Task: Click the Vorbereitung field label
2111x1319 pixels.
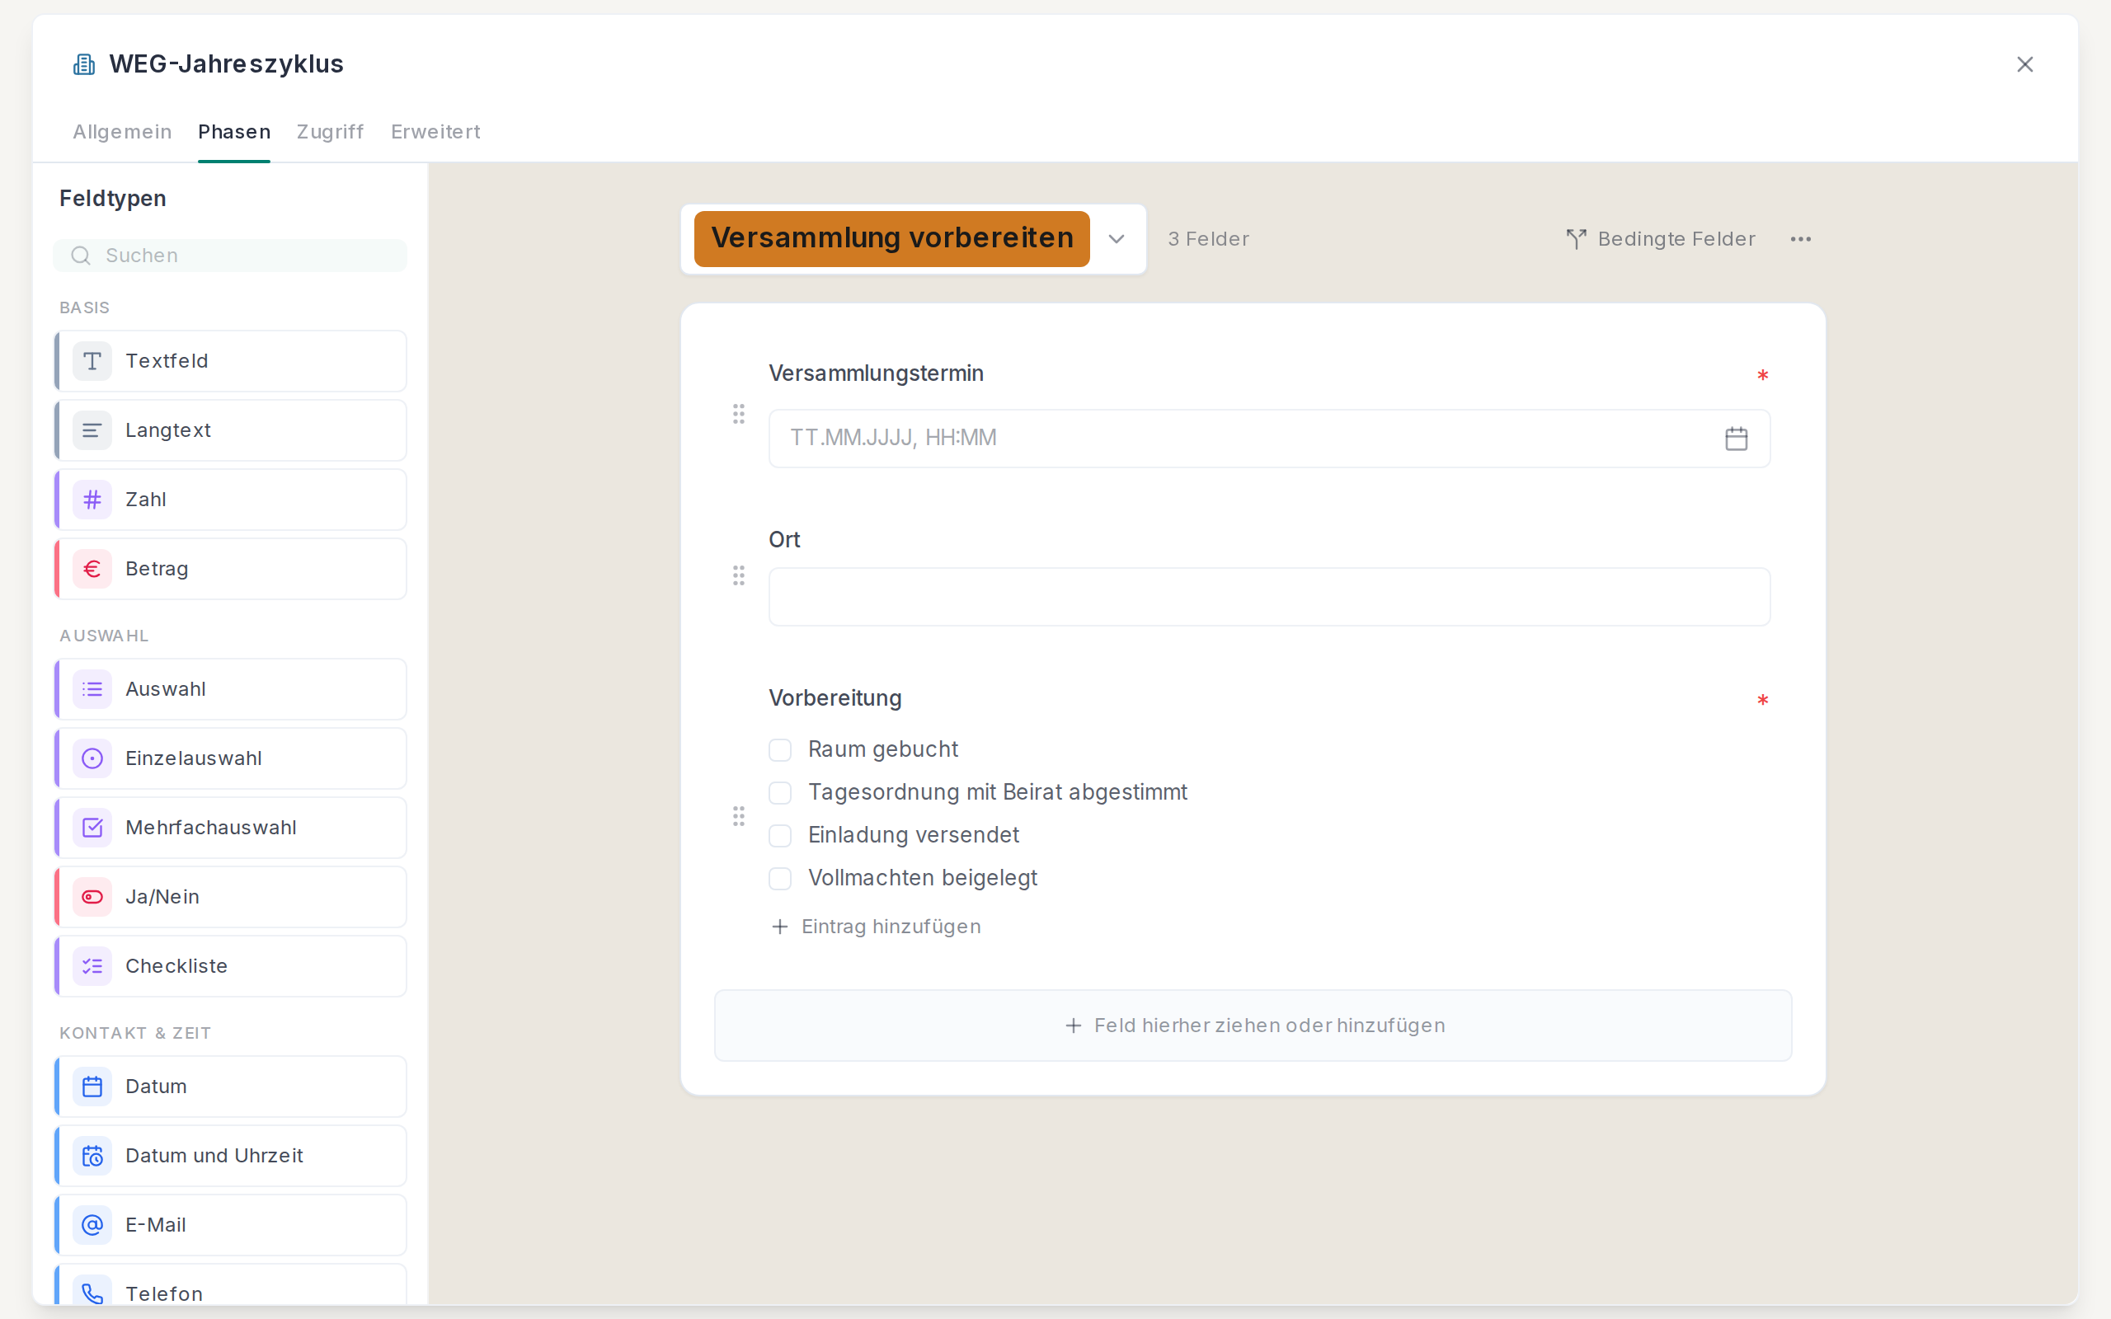Action: pyautogui.click(x=835, y=698)
